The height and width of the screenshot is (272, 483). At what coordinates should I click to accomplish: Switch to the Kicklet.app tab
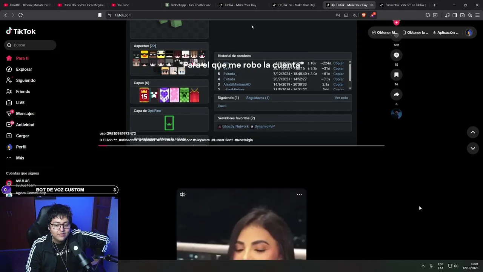click(189, 5)
